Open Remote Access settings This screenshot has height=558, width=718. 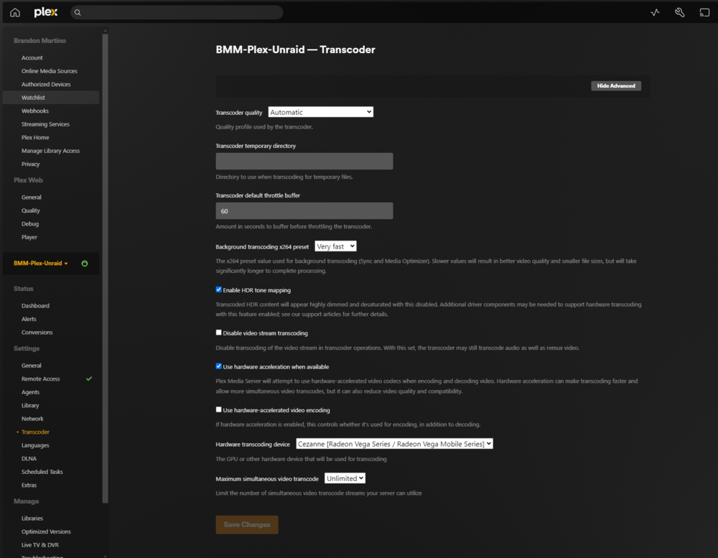pos(41,379)
